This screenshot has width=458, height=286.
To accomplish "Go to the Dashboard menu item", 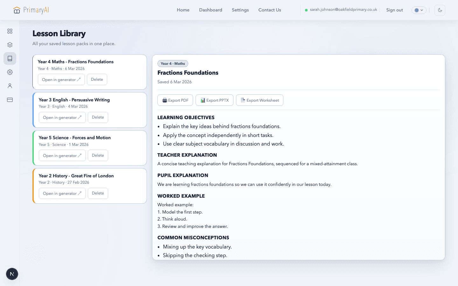I will point(211,10).
